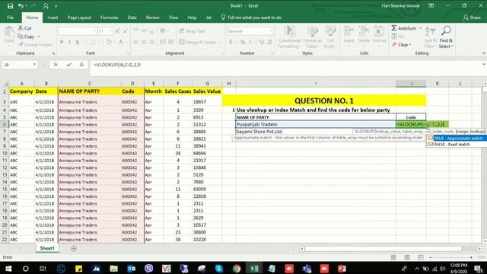
Task: Click the Paste clipboard icon
Action: 9,32
